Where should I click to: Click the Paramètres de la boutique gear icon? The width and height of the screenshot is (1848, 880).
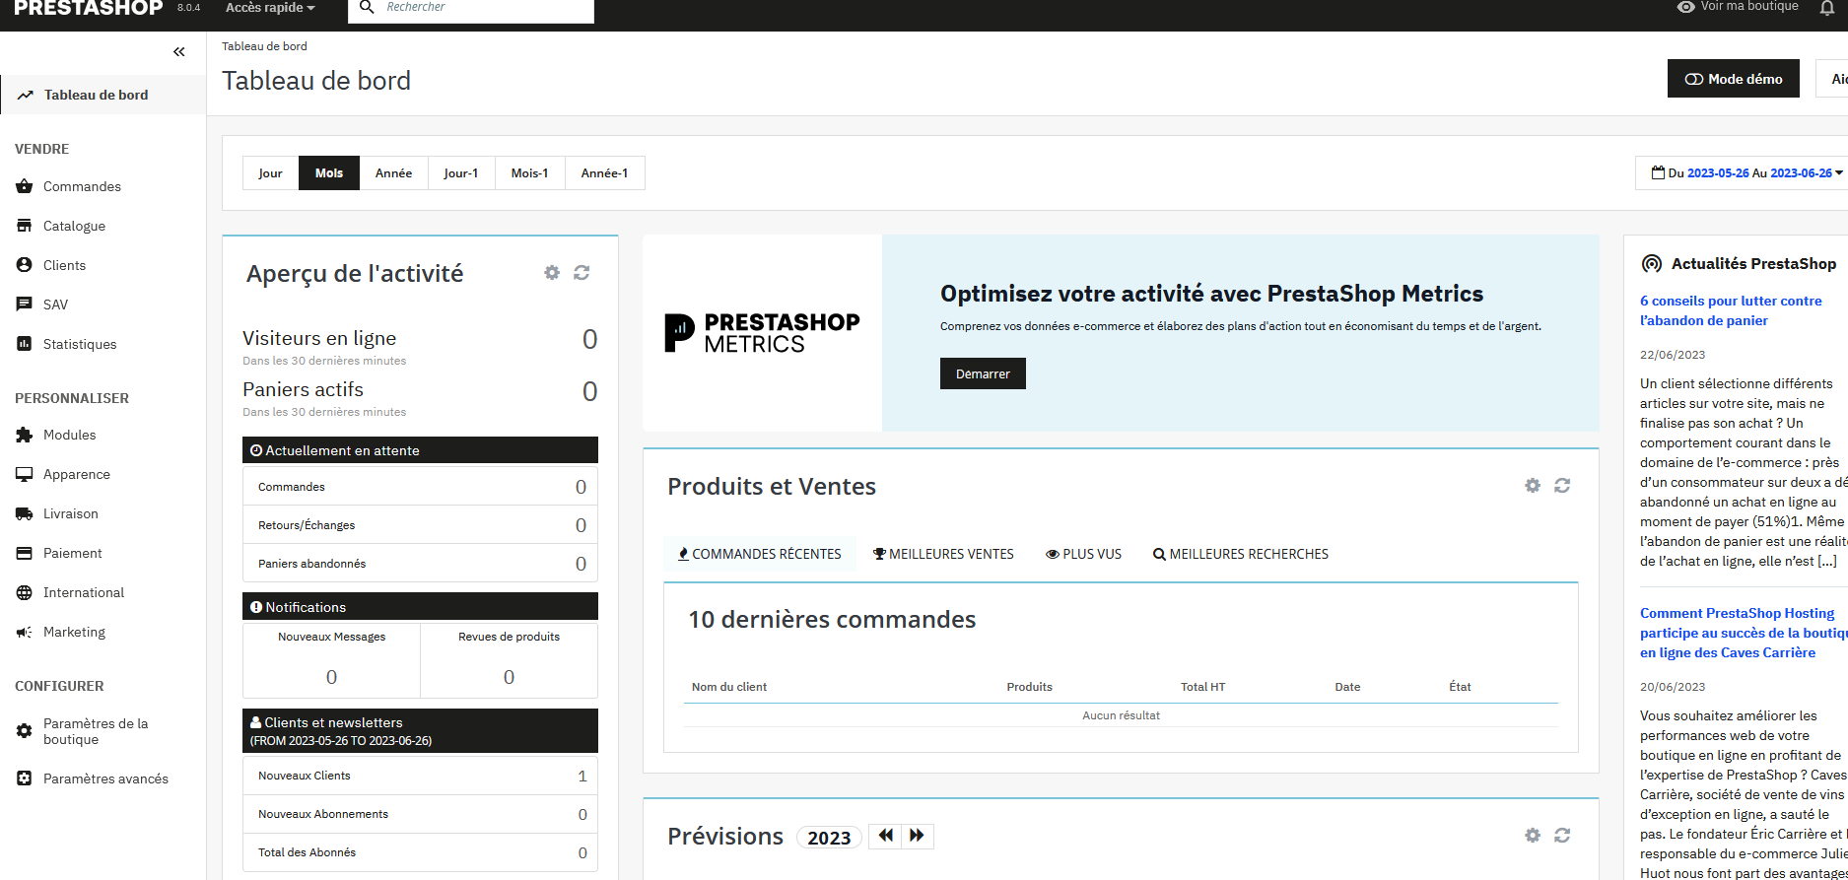pos(25,731)
